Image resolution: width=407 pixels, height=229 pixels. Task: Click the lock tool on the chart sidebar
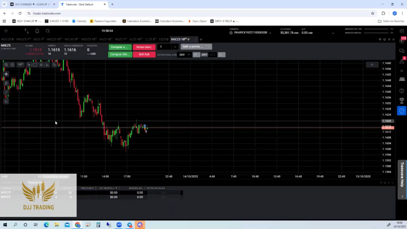click(6, 101)
